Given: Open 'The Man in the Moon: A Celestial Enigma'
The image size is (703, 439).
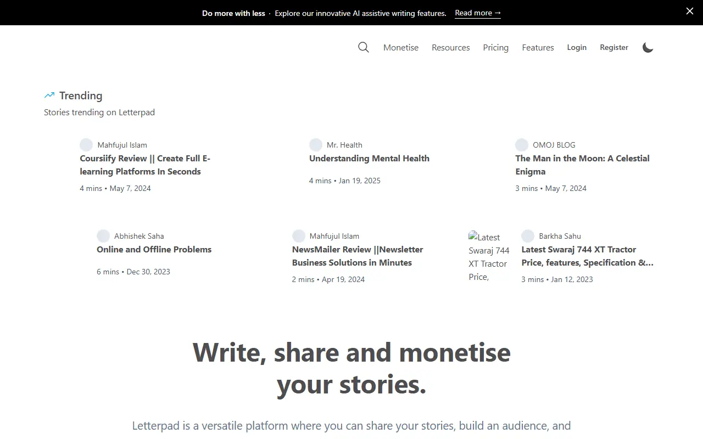Looking at the screenshot, I should coord(582,165).
